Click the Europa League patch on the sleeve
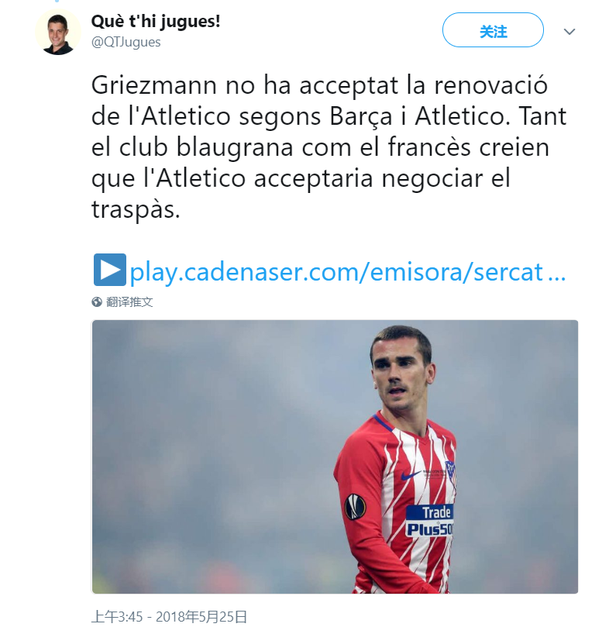Image resolution: width=609 pixels, height=634 pixels. [x=355, y=507]
